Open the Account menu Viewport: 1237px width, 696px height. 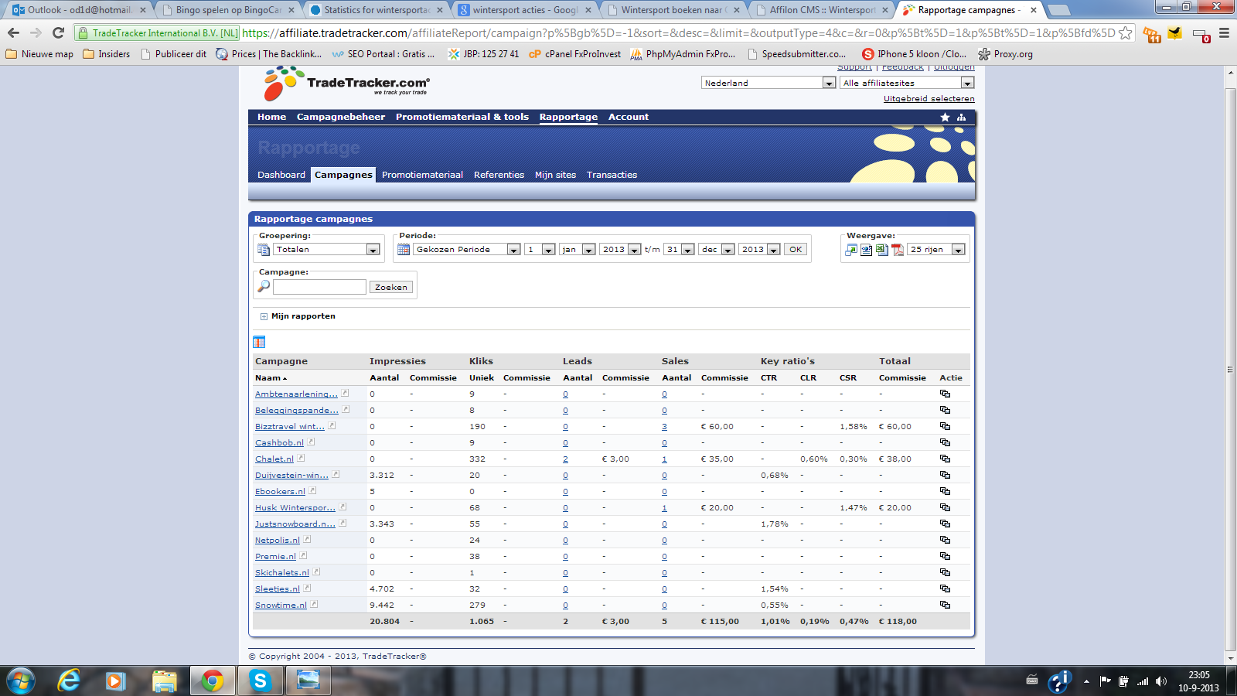point(629,118)
